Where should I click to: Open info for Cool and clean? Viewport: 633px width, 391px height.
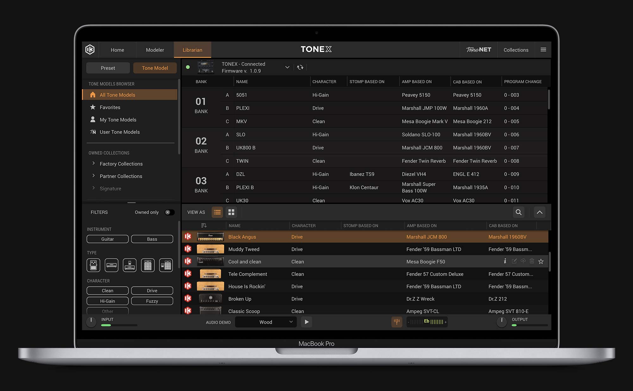[505, 261]
